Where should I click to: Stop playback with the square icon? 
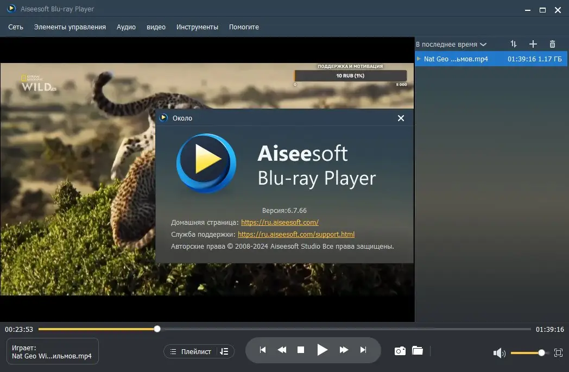[x=301, y=350]
